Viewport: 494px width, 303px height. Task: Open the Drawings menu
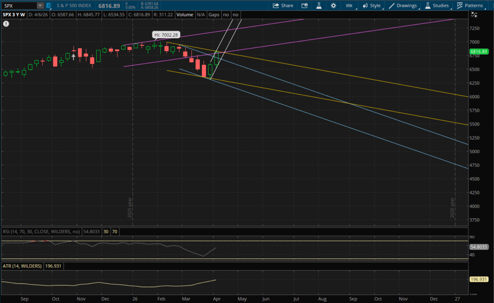(403, 5)
